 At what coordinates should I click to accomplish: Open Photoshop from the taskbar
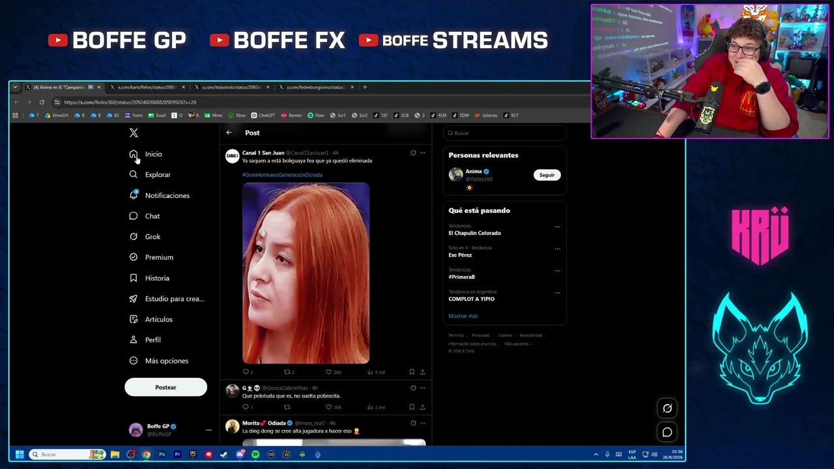(x=162, y=455)
